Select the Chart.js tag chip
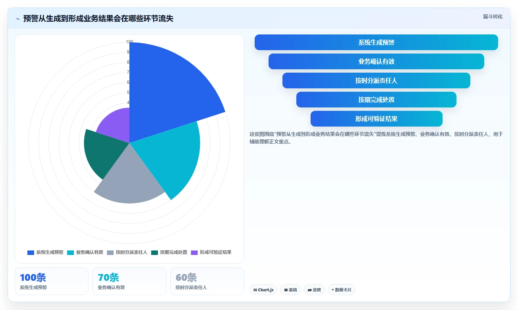This screenshot has height=310, width=518. (263, 290)
